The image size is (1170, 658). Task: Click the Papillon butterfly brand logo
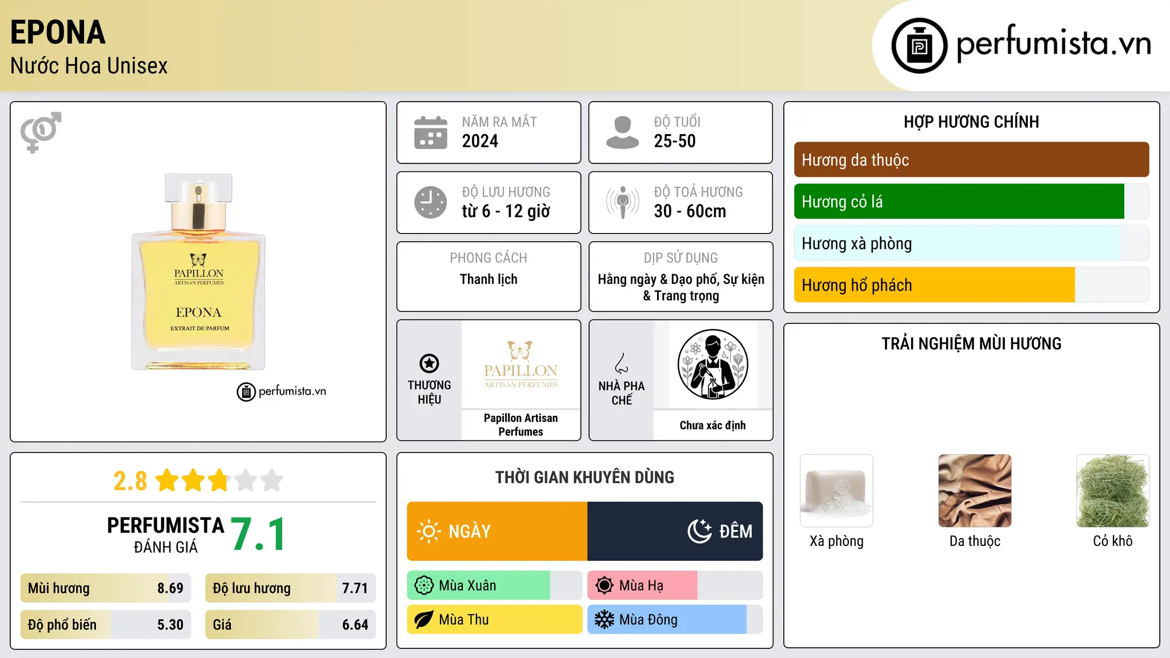[520, 364]
